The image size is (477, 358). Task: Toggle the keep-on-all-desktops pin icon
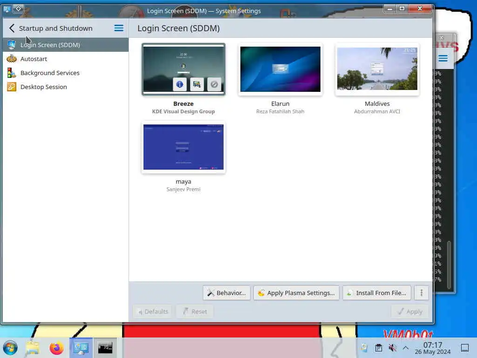click(x=18, y=9)
